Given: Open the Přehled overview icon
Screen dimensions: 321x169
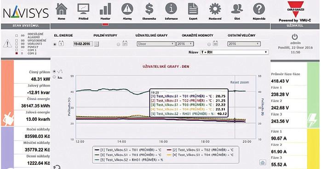Looking at the screenshot, I should point(83,9).
